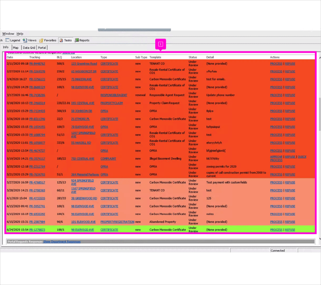Viewport: 321px width, 285px height.
Task: Open CERTIFICATE type link for 3/11/2020 14:29 row
Action: tap(109, 87)
